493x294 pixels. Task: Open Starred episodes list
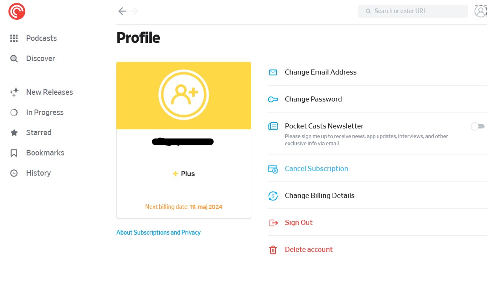point(39,133)
